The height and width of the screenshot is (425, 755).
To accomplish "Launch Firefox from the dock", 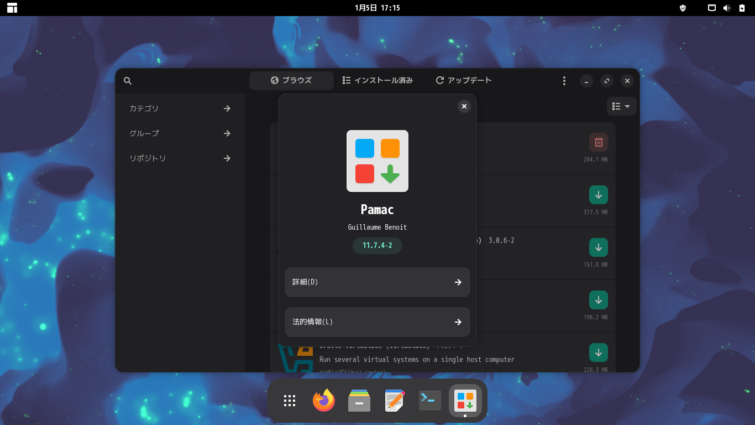I will coord(324,401).
